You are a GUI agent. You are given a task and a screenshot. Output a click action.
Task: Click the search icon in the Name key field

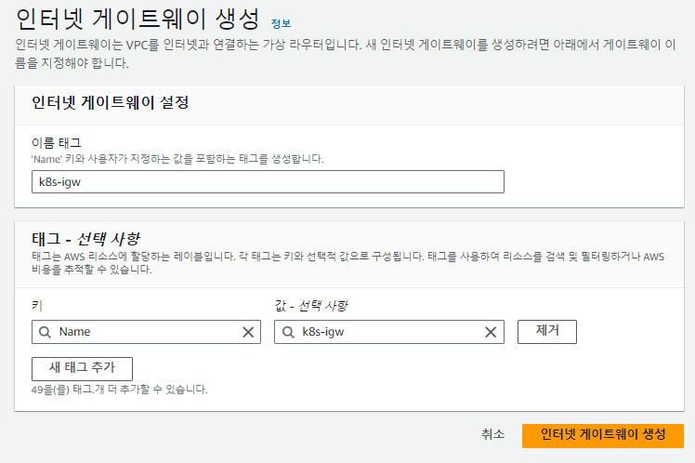pos(45,332)
